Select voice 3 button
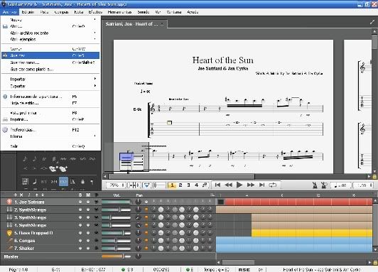The image size is (378, 272). [x=188, y=185]
